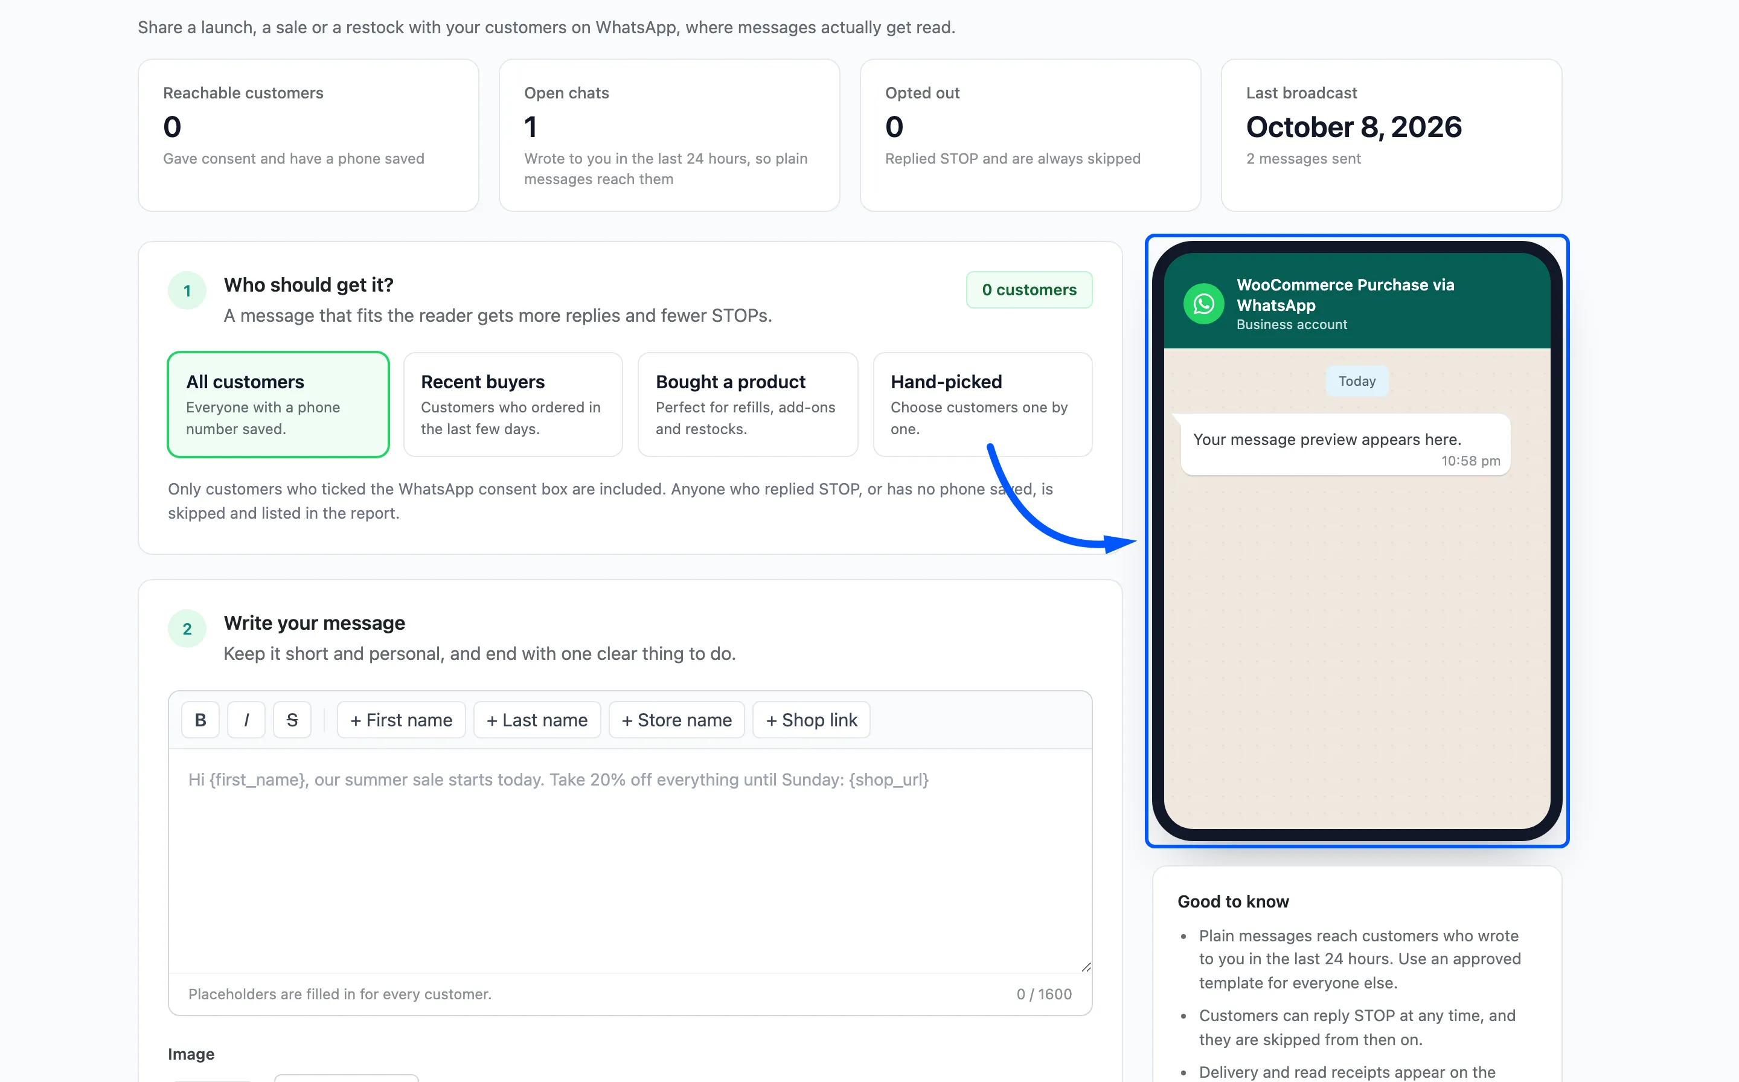Toggle strikethrough formatting button S

coord(292,720)
